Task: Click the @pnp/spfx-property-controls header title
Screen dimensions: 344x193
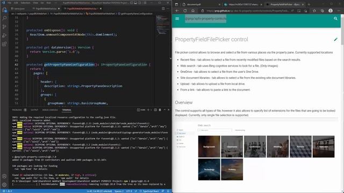Action: click(x=205, y=19)
